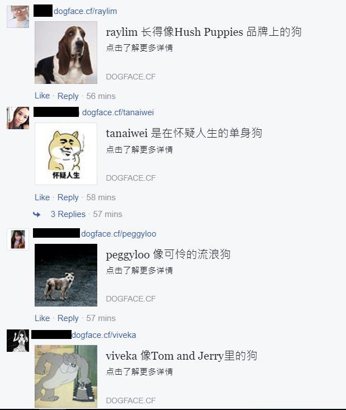
Task: Open the smoking doge cartoon thumbnail
Action: tap(66, 154)
